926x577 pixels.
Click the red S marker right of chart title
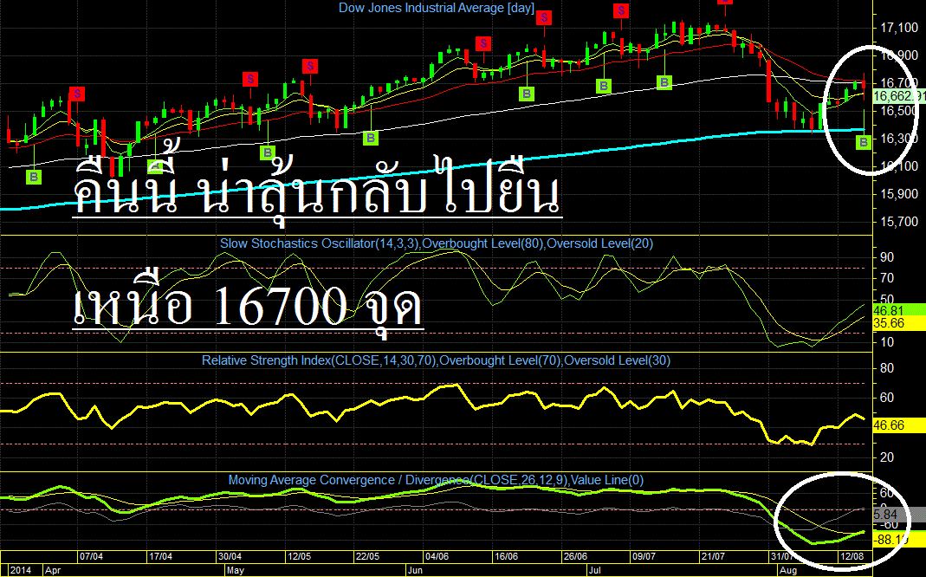point(544,17)
